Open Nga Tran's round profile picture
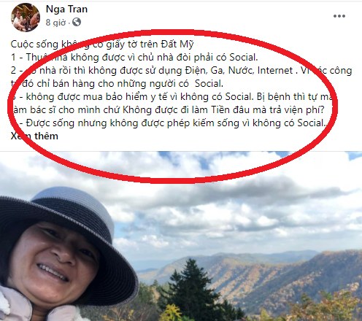The image size is (362, 321). (26, 18)
